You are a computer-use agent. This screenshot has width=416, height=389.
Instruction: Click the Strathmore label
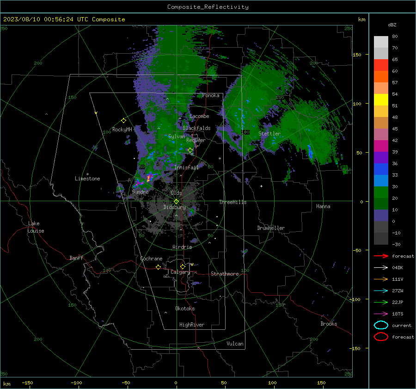225,274
